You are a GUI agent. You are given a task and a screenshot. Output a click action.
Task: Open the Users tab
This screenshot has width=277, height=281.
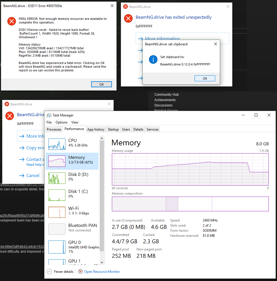[126, 129]
